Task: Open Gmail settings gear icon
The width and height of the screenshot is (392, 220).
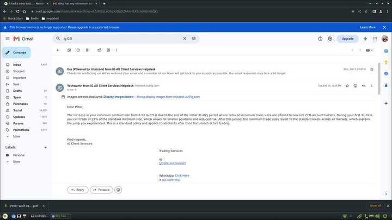Action: pos(330,39)
